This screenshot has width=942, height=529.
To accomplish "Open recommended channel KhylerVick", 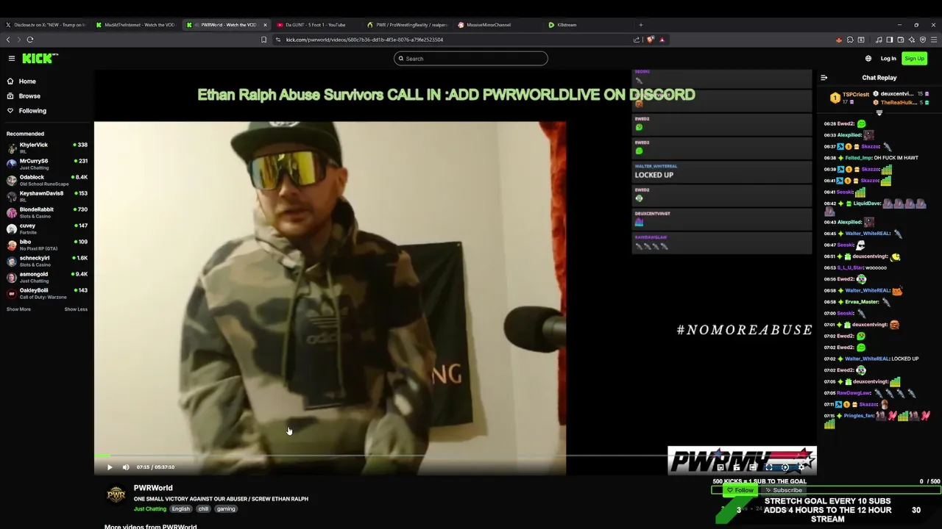I will pos(47,148).
